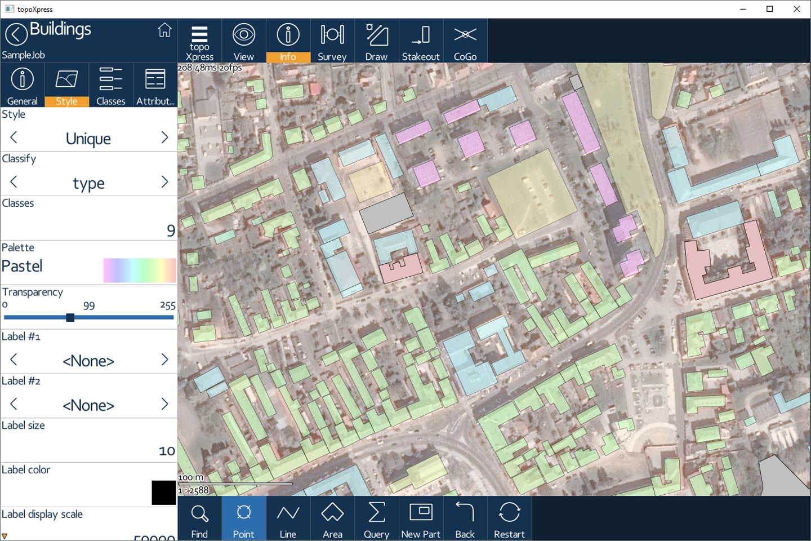Switch to the Style tab

66,85
